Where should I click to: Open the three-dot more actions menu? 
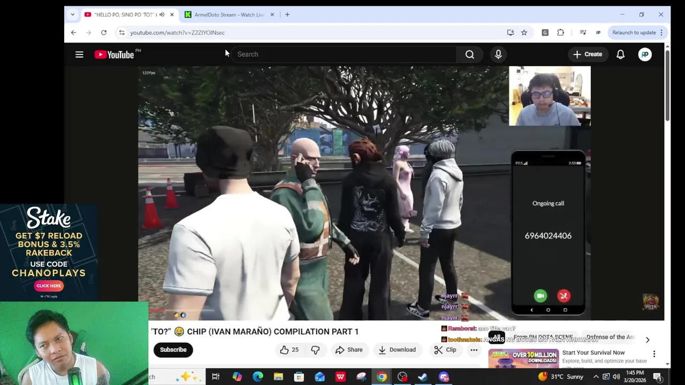click(474, 350)
